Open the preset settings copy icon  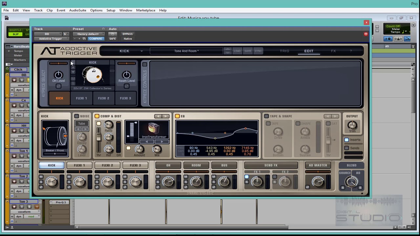tap(84, 39)
